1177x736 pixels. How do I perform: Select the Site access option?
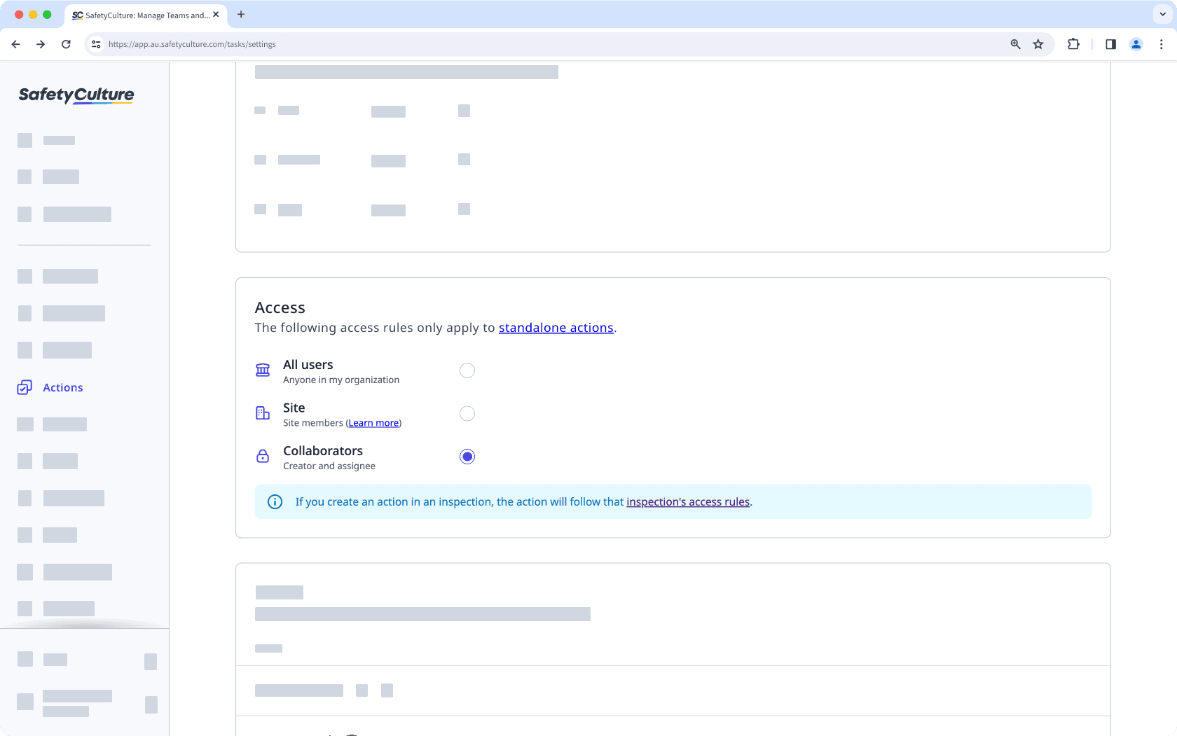click(467, 413)
